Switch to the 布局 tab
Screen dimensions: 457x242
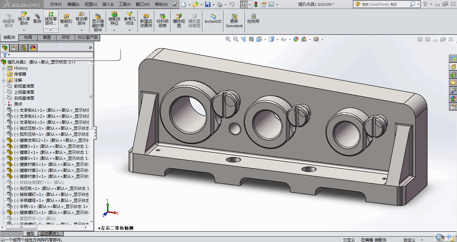coord(28,37)
